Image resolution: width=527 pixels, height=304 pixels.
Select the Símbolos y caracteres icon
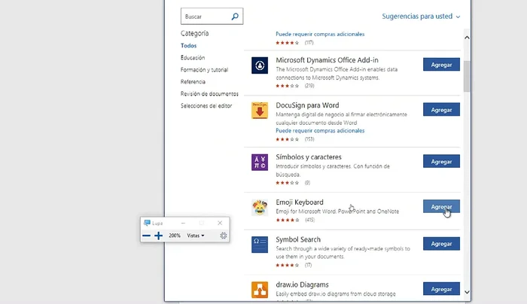click(260, 162)
